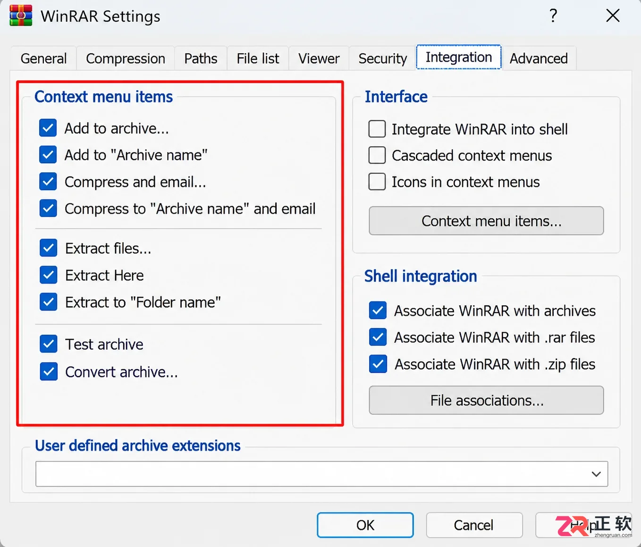Expand the user defined archive extensions dropdown
This screenshot has width=641, height=547.
pos(596,474)
